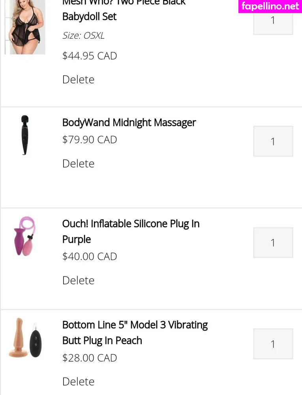Click the quantity box for the $28.00 item

(x=273, y=344)
